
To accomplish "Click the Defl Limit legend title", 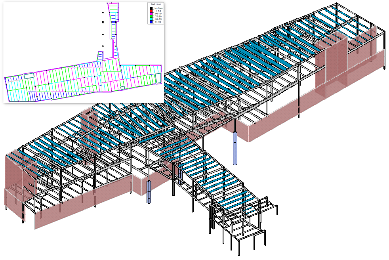I will (x=156, y=4).
